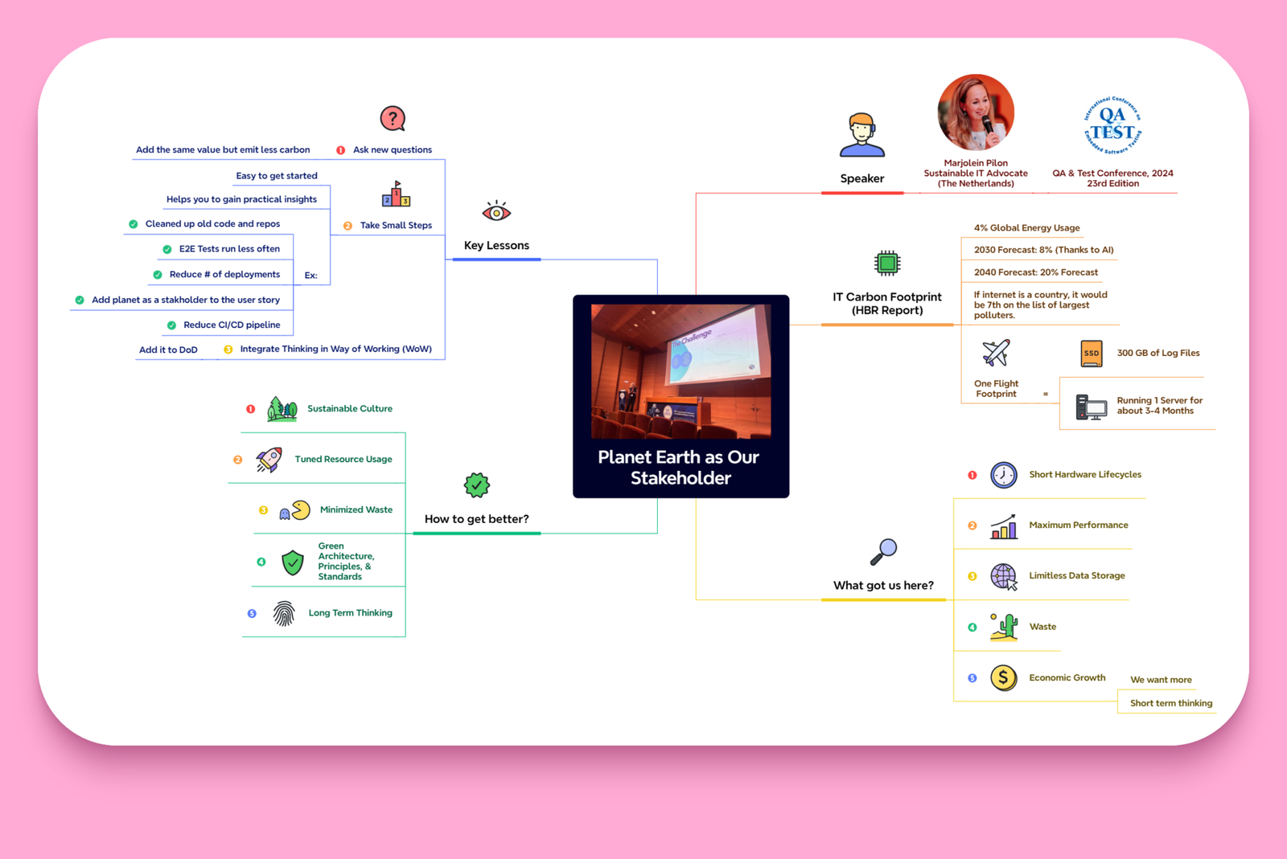Select the IT Carbon Footprint (HBR Report) node

coord(887,304)
